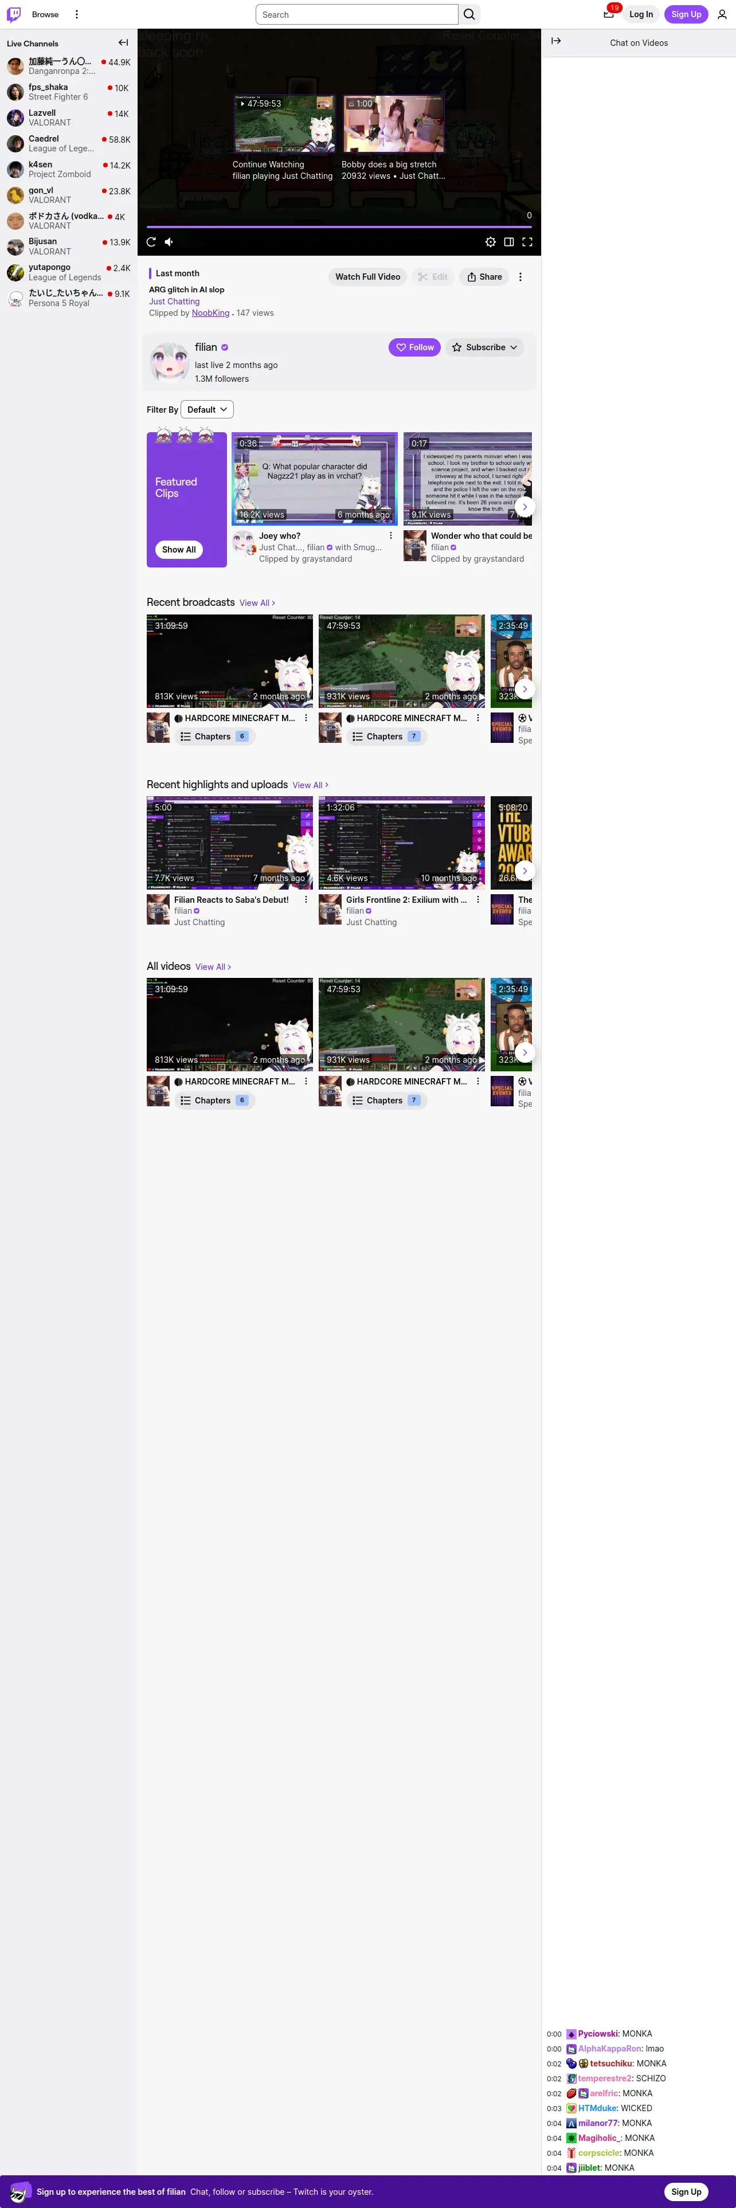Collapse the Live Channels sidebar

tap(123, 43)
